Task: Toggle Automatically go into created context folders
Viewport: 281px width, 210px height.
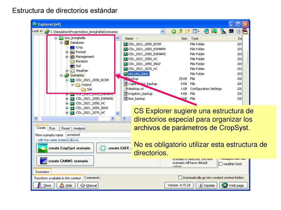Action: tap(180, 177)
